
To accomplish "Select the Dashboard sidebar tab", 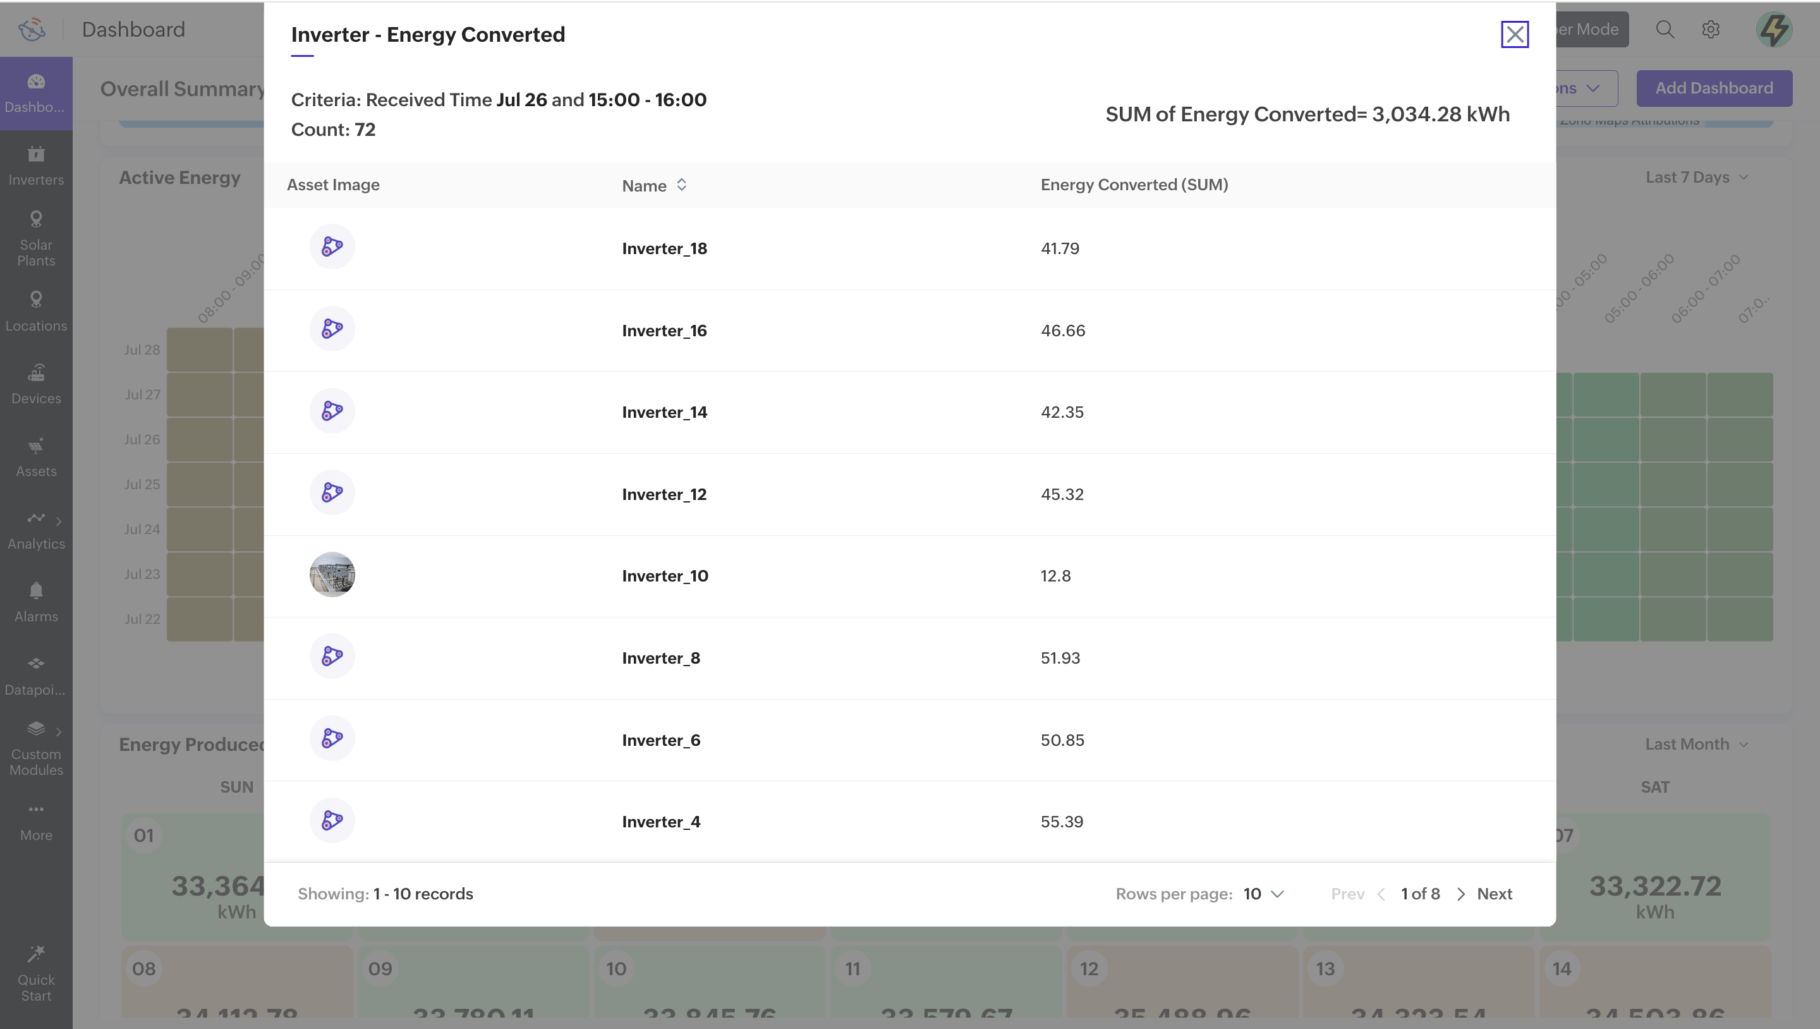I will (36, 92).
